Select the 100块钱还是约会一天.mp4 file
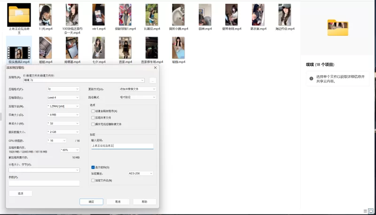This screenshot has width=376, height=215. click(x=72, y=15)
